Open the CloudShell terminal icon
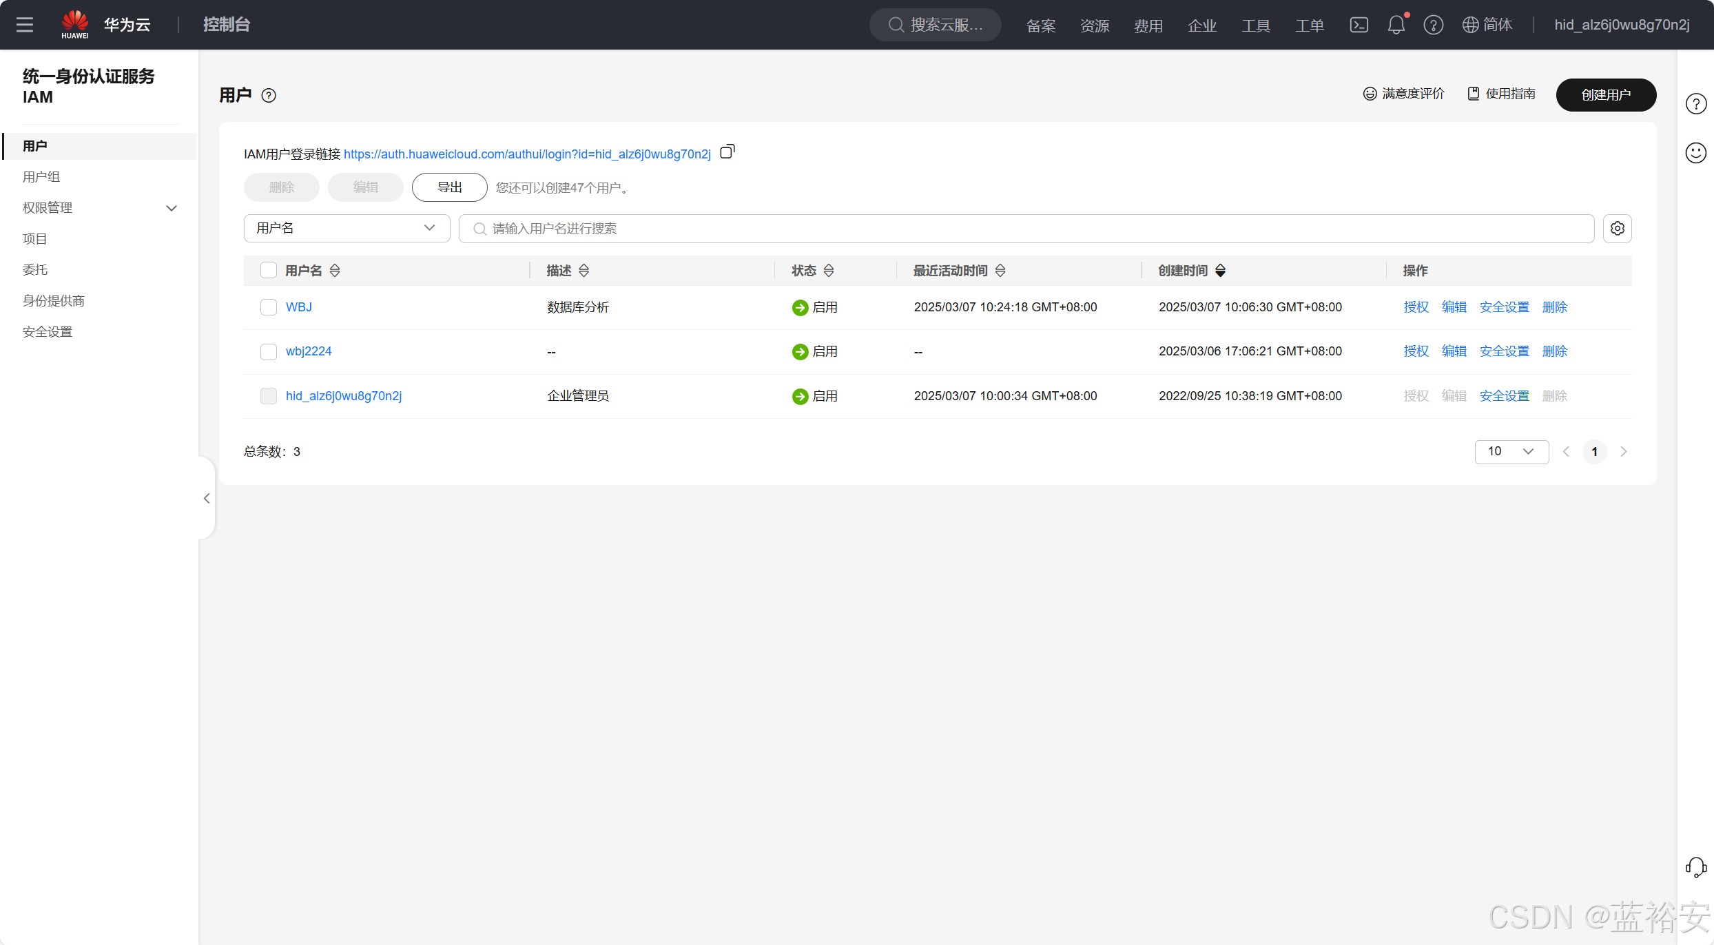1714x945 pixels. (1359, 25)
